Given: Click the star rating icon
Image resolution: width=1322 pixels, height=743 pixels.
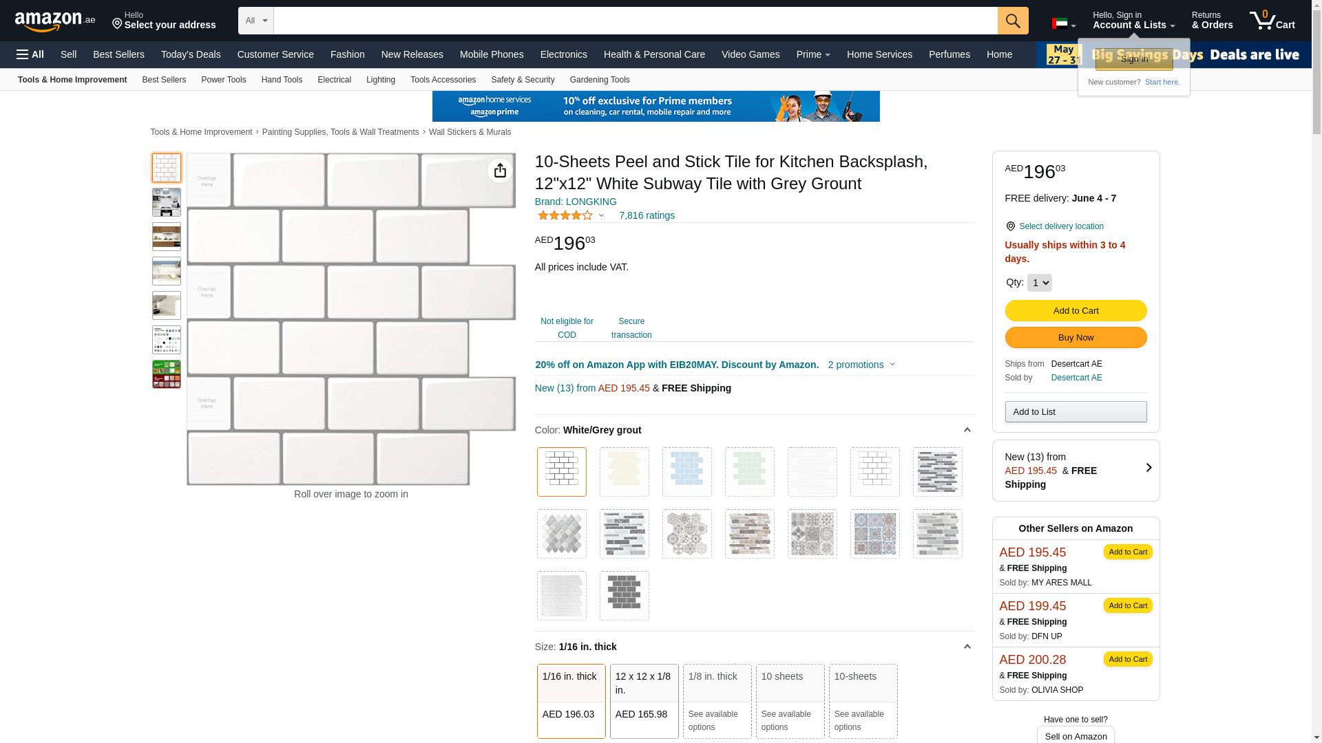Looking at the screenshot, I should point(565,216).
